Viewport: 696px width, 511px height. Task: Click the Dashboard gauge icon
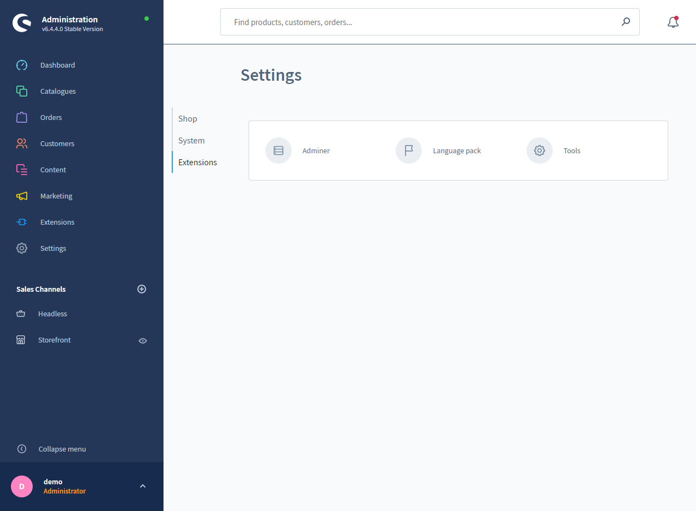[22, 65]
